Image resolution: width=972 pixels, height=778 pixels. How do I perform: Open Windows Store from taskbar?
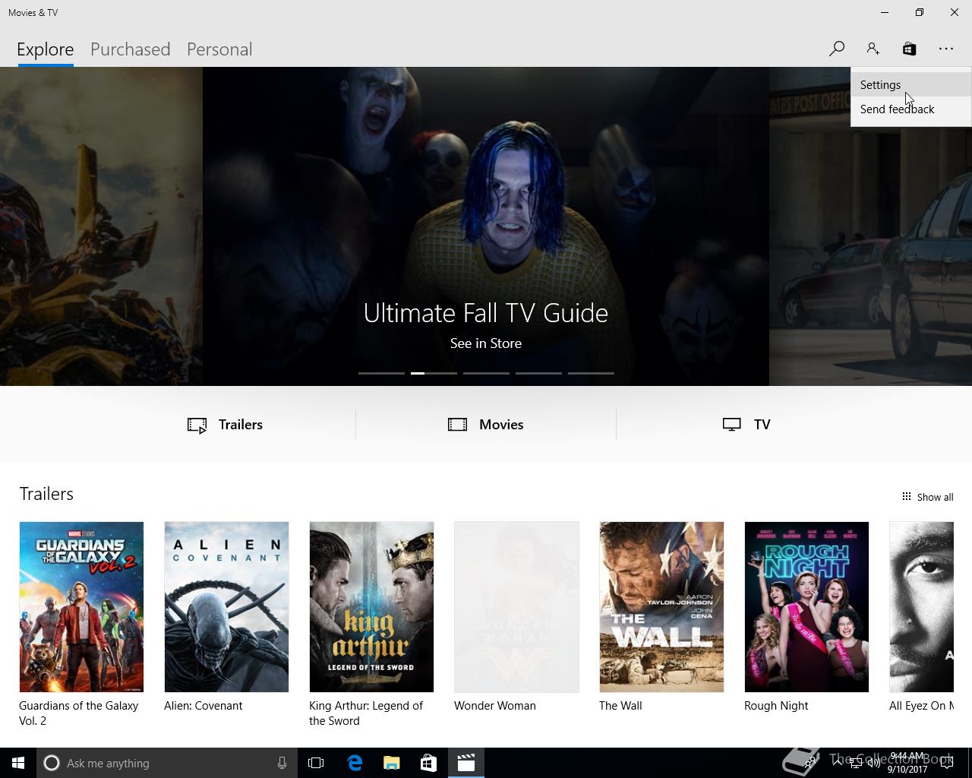pyautogui.click(x=428, y=763)
